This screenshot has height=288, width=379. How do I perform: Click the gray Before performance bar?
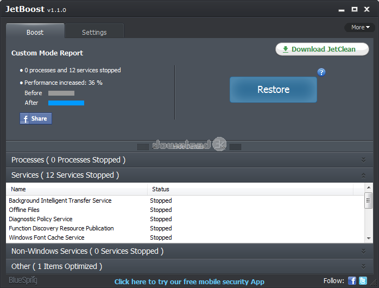pyautogui.click(x=61, y=93)
